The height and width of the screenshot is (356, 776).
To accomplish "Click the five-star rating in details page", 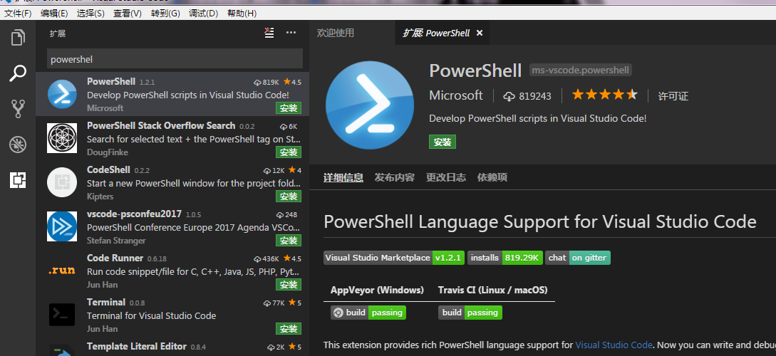I will [x=605, y=95].
